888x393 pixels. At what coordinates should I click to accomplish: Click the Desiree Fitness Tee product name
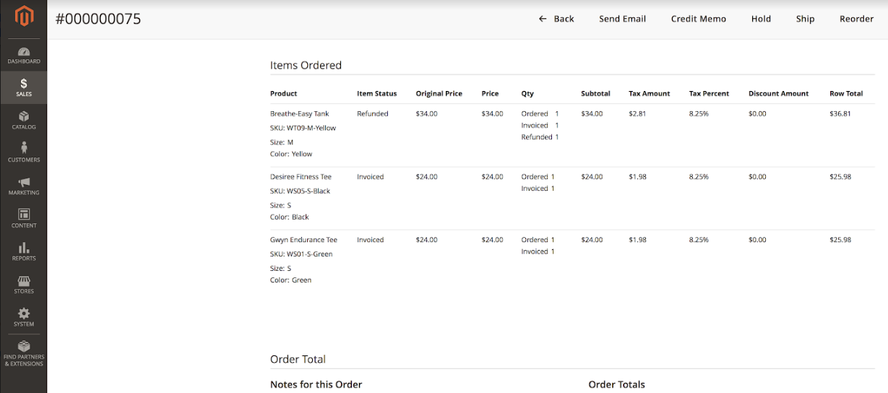click(301, 177)
